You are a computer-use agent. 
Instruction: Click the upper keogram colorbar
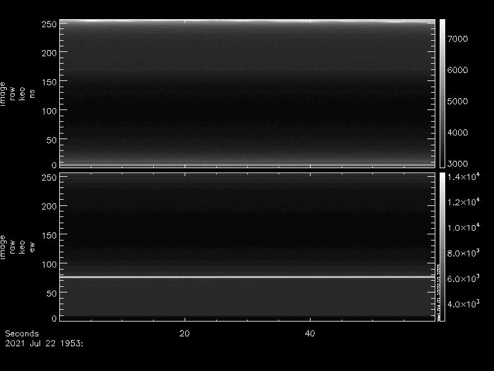442,93
